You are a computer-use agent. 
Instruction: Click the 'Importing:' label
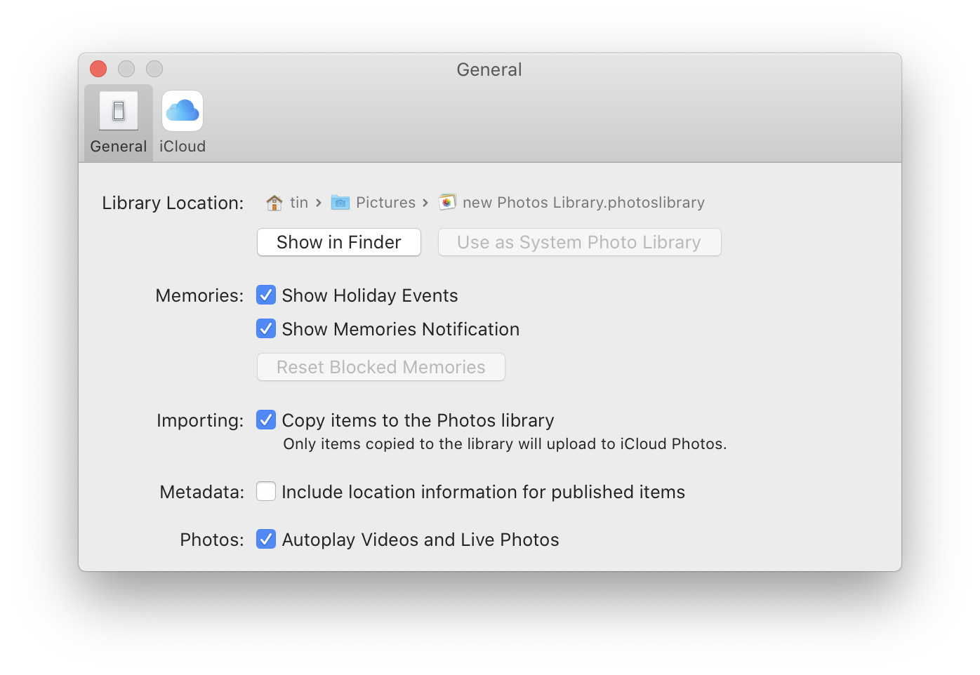pos(200,420)
